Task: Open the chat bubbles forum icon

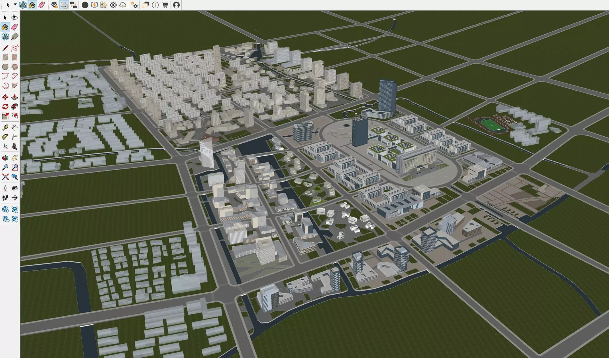Action: pos(146,5)
